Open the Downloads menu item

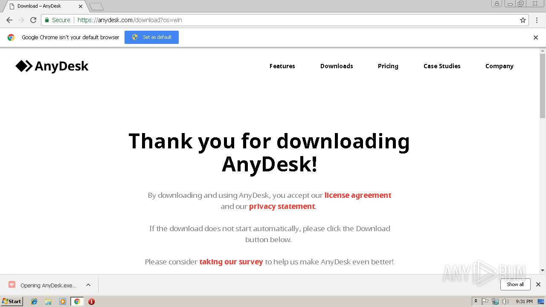click(x=337, y=66)
